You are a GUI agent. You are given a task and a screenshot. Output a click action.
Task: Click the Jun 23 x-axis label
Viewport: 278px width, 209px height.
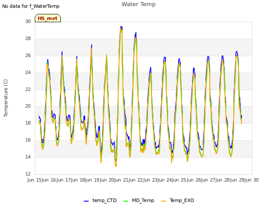tap(151, 180)
